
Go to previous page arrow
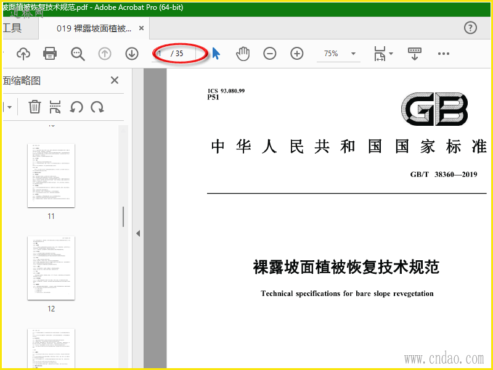coord(105,54)
